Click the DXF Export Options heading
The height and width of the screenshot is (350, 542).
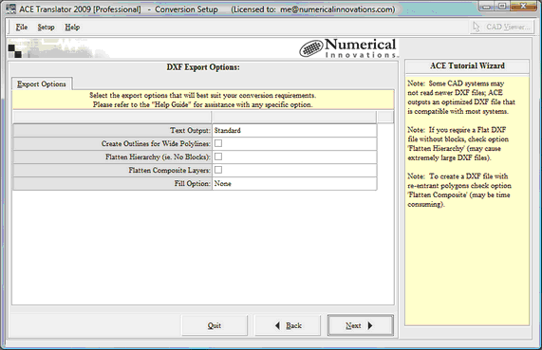point(203,67)
